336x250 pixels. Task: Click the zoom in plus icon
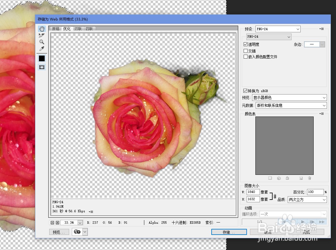click(57, 223)
